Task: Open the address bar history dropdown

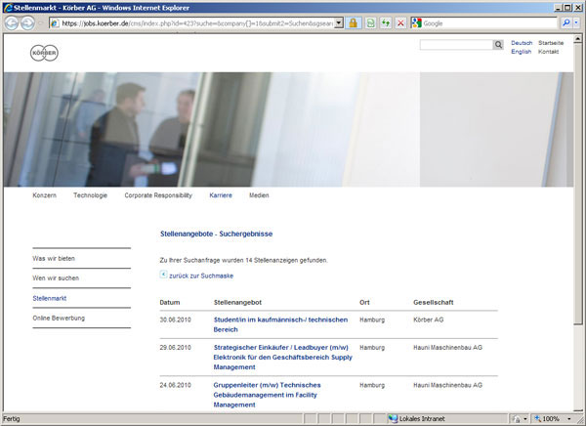Action: pyautogui.click(x=339, y=23)
